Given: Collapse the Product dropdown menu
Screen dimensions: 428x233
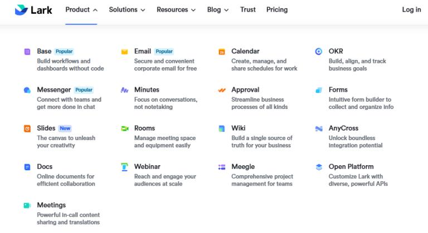Looking at the screenshot, I should [x=81, y=9].
